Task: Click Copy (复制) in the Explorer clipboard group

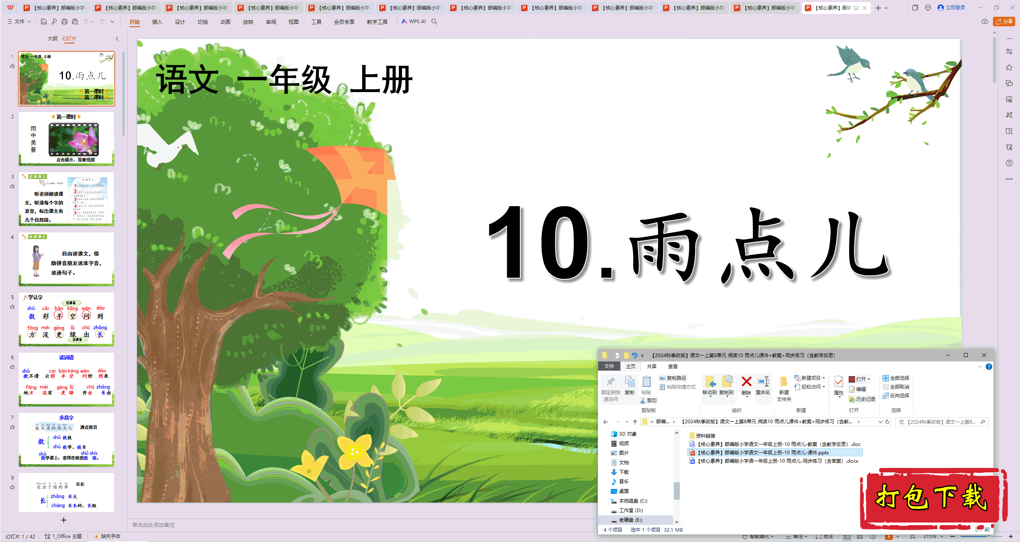Action: click(630, 385)
